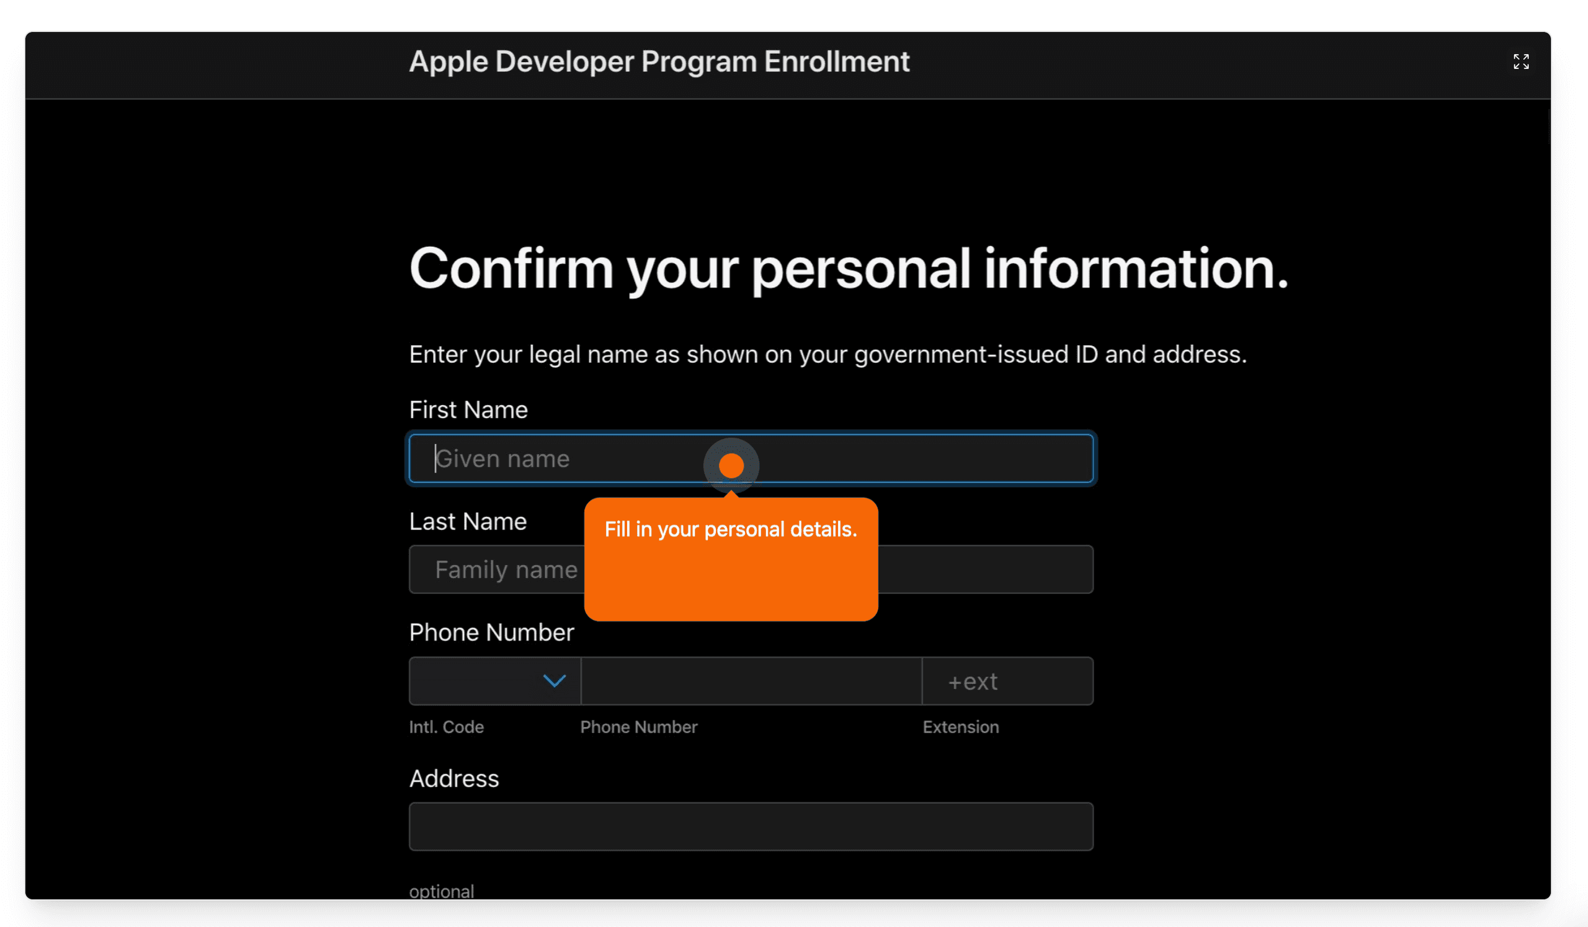Click the First Name label
This screenshot has width=1588, height=927.
coord(468,409)
